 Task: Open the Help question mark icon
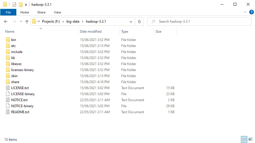coord(251,12)
